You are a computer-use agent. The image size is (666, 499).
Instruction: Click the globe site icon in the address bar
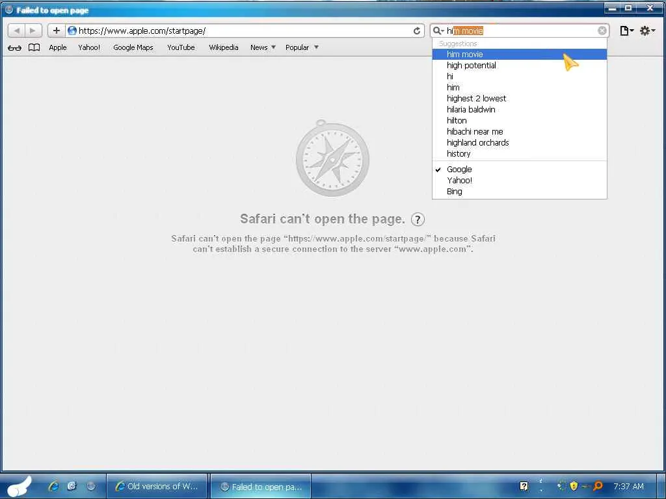pos(72,31)
